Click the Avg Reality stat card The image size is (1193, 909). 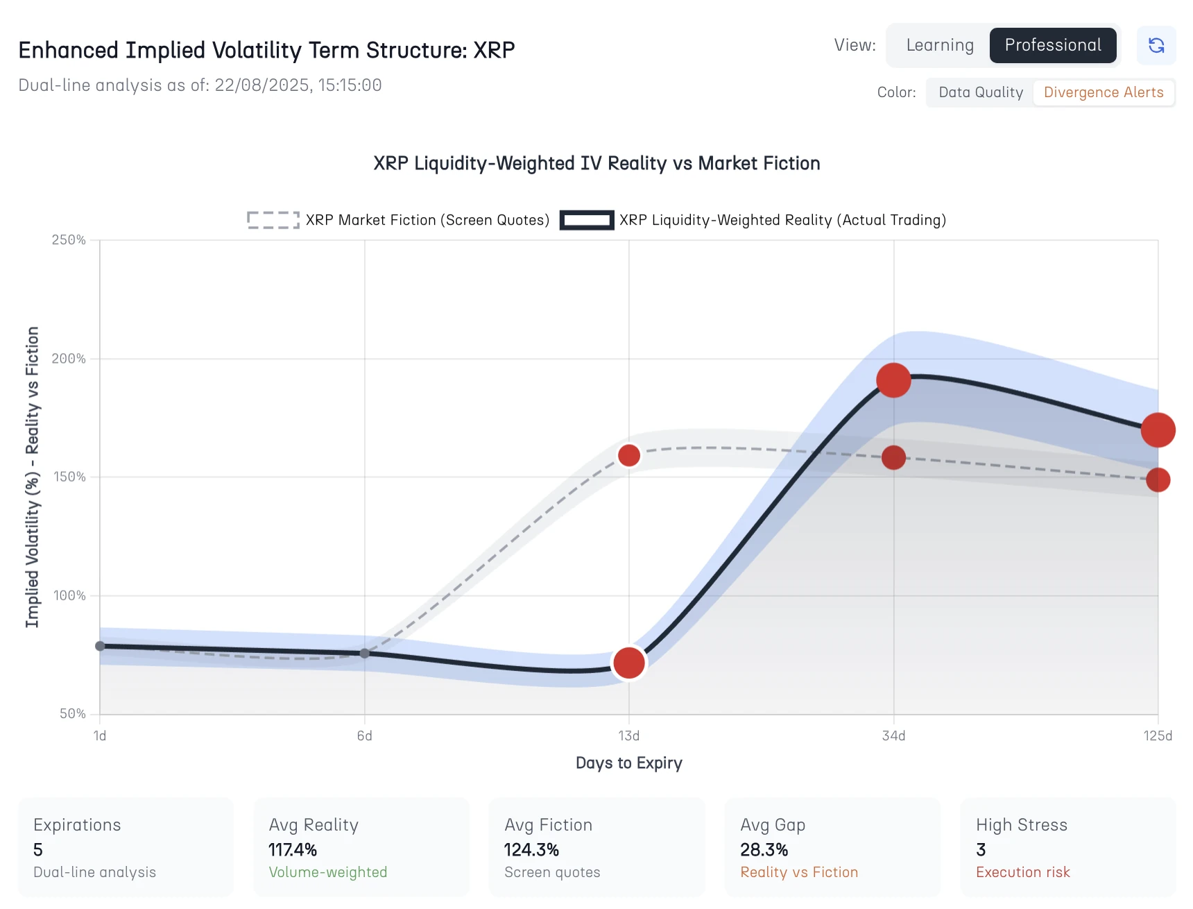coord(361,847)
